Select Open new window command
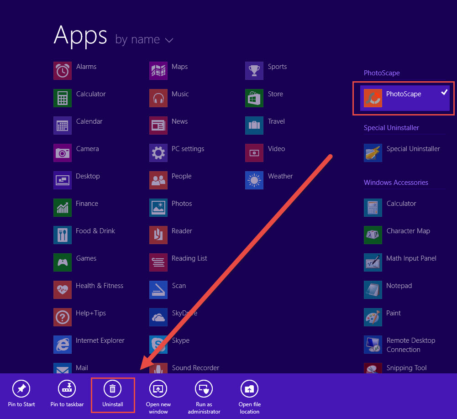The image size is (457, 419). click(x=158, y=397)
